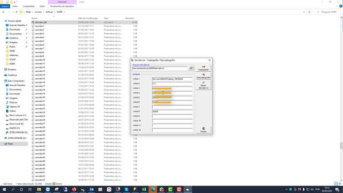Sort by the Tamanho column header
This screenshot has height=193, width=343.
coord(130,18)
